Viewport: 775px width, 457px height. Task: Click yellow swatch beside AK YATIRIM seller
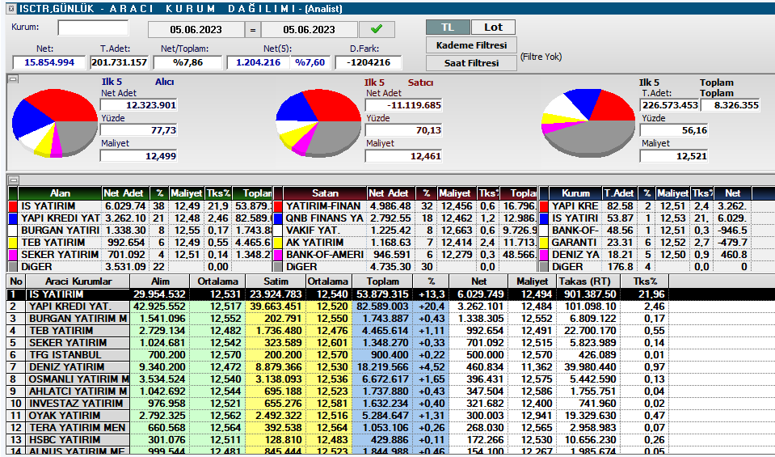[x=278, y=243]
